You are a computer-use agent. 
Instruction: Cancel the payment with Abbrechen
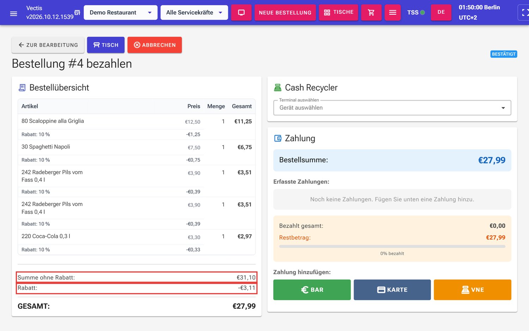[x=154, y=45]
